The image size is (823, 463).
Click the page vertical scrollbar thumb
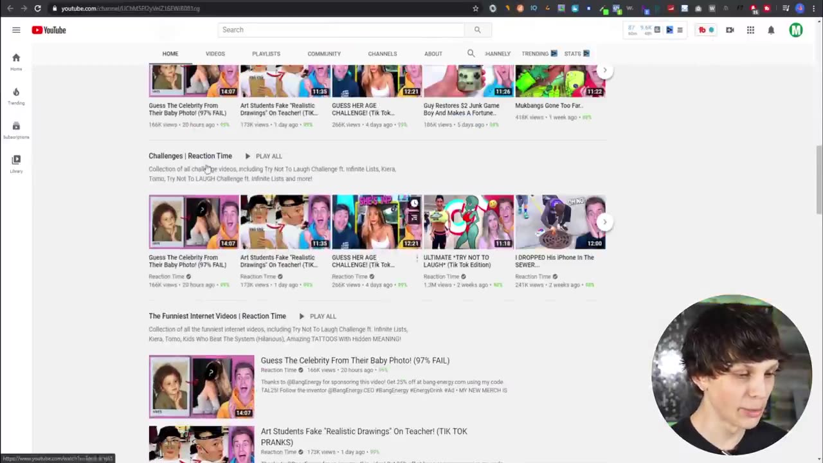coord(818,180)
